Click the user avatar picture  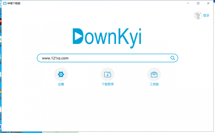coord(198,15)
